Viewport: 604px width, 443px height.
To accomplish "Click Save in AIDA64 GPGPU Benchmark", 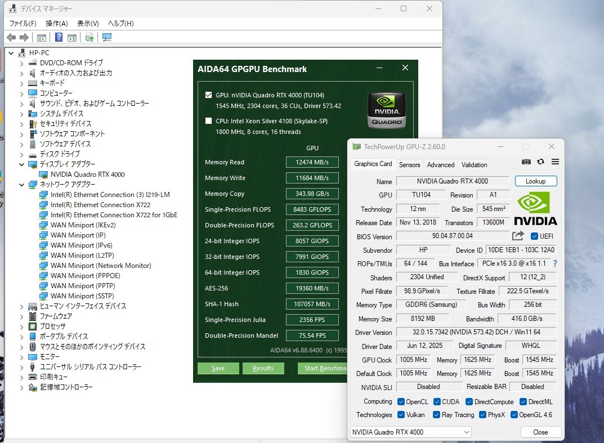I will (x=218, y=368).
